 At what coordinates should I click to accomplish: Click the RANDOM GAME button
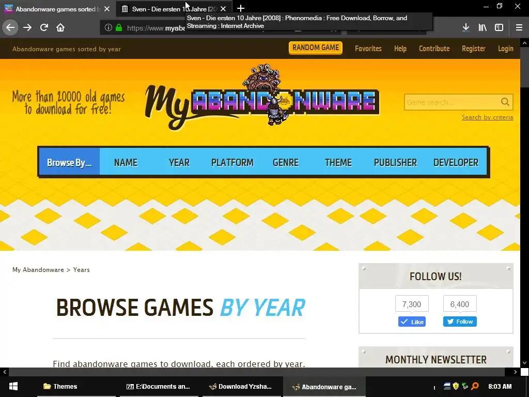316,48
